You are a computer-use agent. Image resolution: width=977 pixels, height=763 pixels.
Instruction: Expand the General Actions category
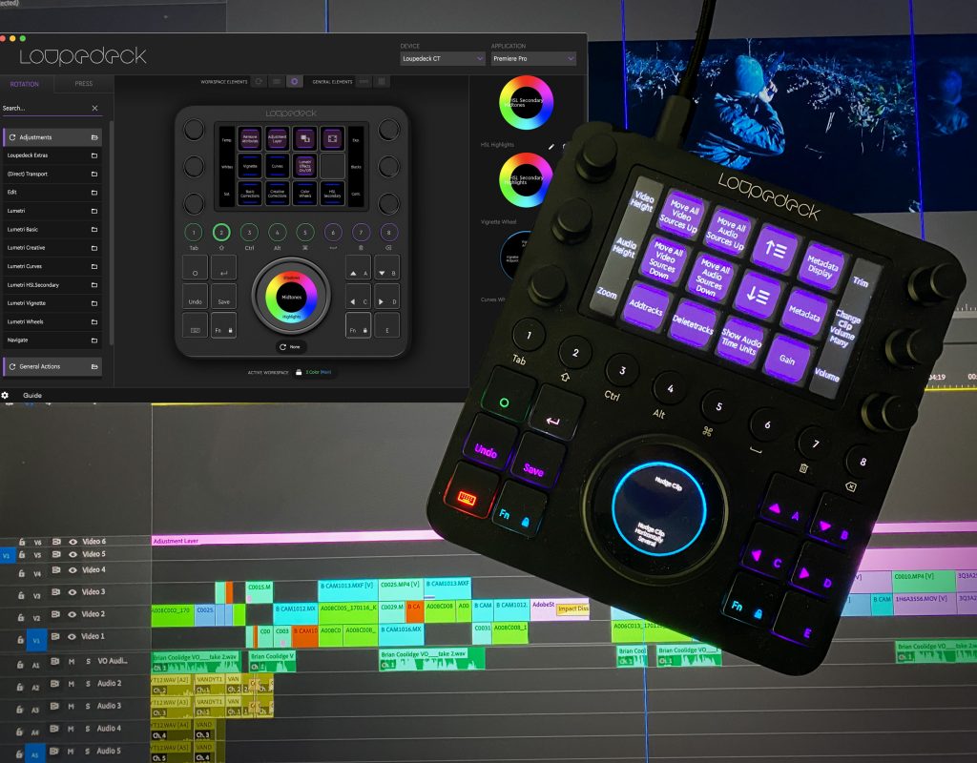point(52,366)
